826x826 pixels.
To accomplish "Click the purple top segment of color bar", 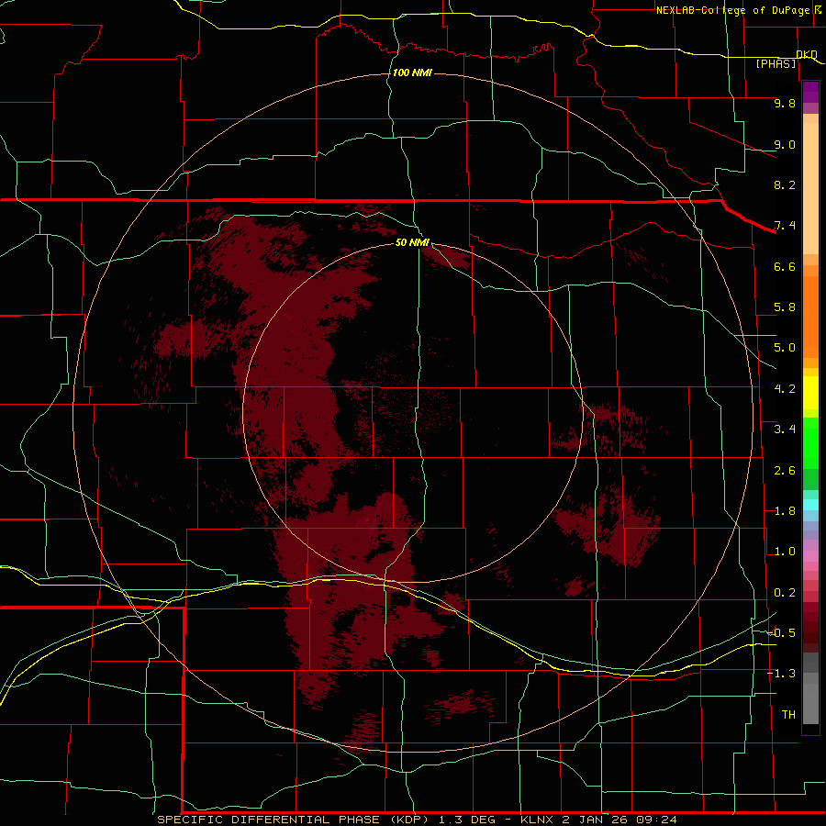I will click(x=810, y=92).
